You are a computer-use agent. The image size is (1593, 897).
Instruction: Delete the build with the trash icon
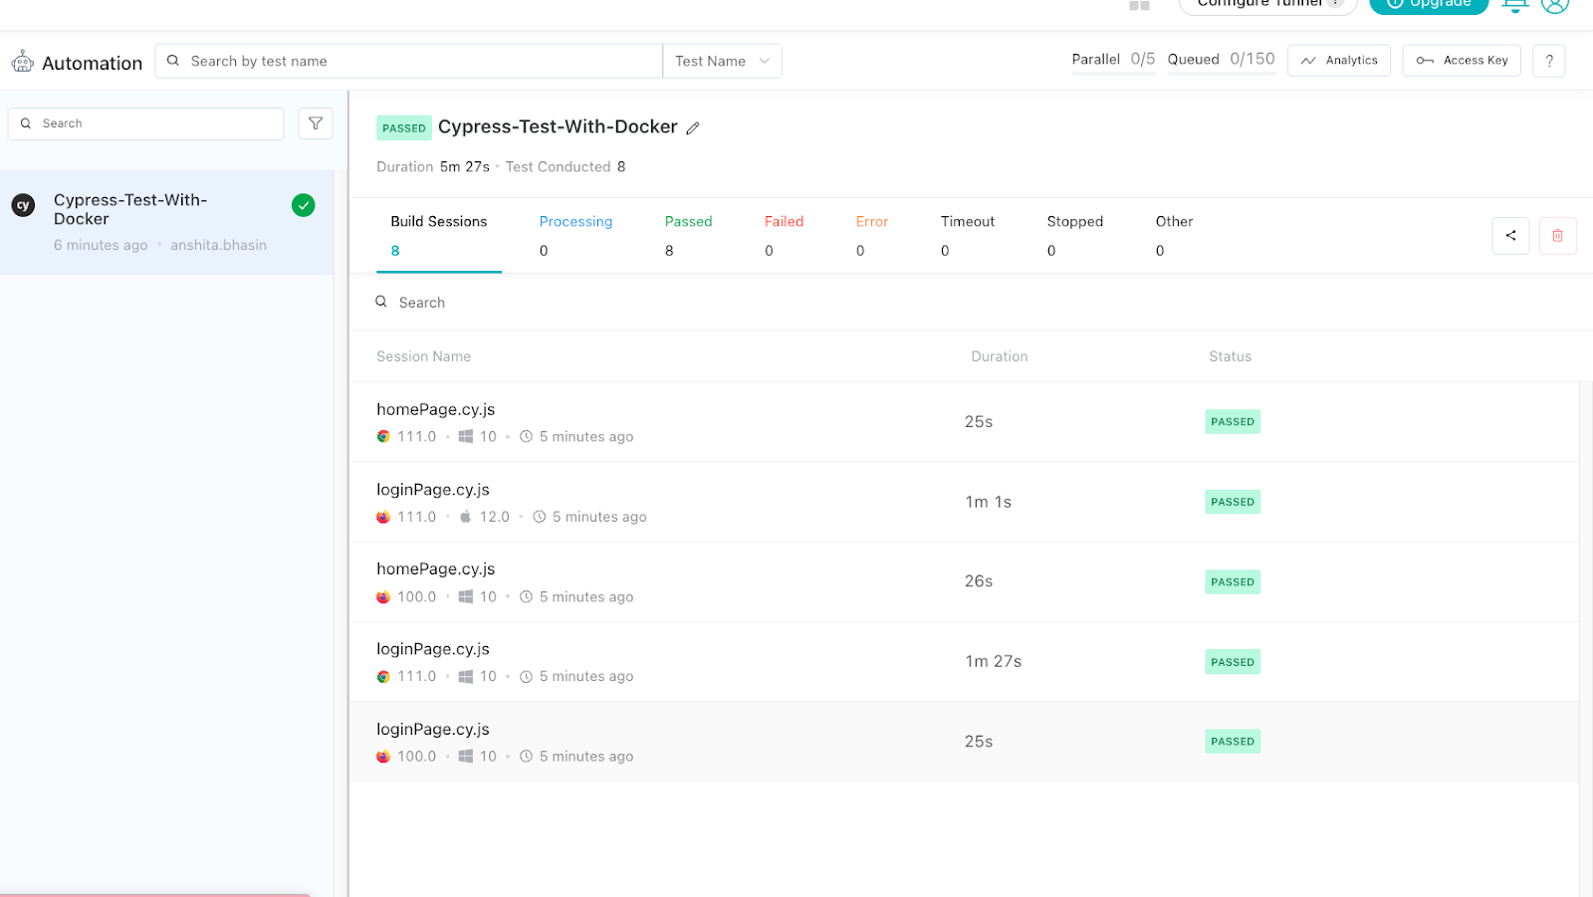click(x=1557, y=235)
